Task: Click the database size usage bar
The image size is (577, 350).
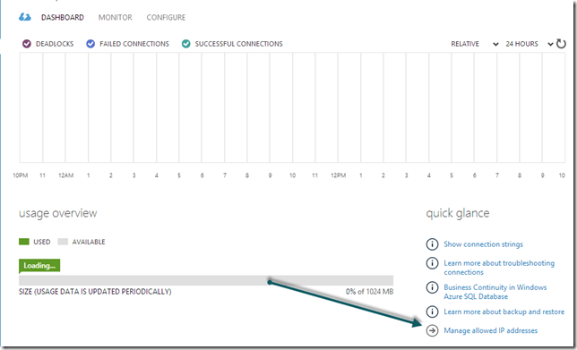Action: click(x=206, y=280)
